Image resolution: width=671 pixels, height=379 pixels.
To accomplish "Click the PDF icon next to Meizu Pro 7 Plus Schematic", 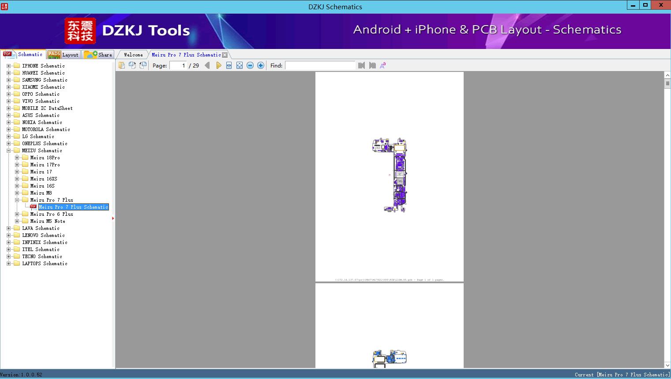I will click(34, 207).
